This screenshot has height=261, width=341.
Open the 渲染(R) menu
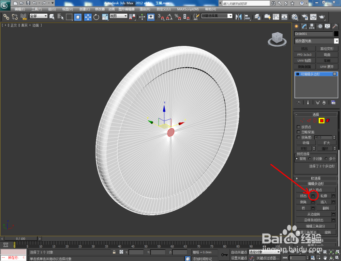pyautogui.click(x=145, y=9)
